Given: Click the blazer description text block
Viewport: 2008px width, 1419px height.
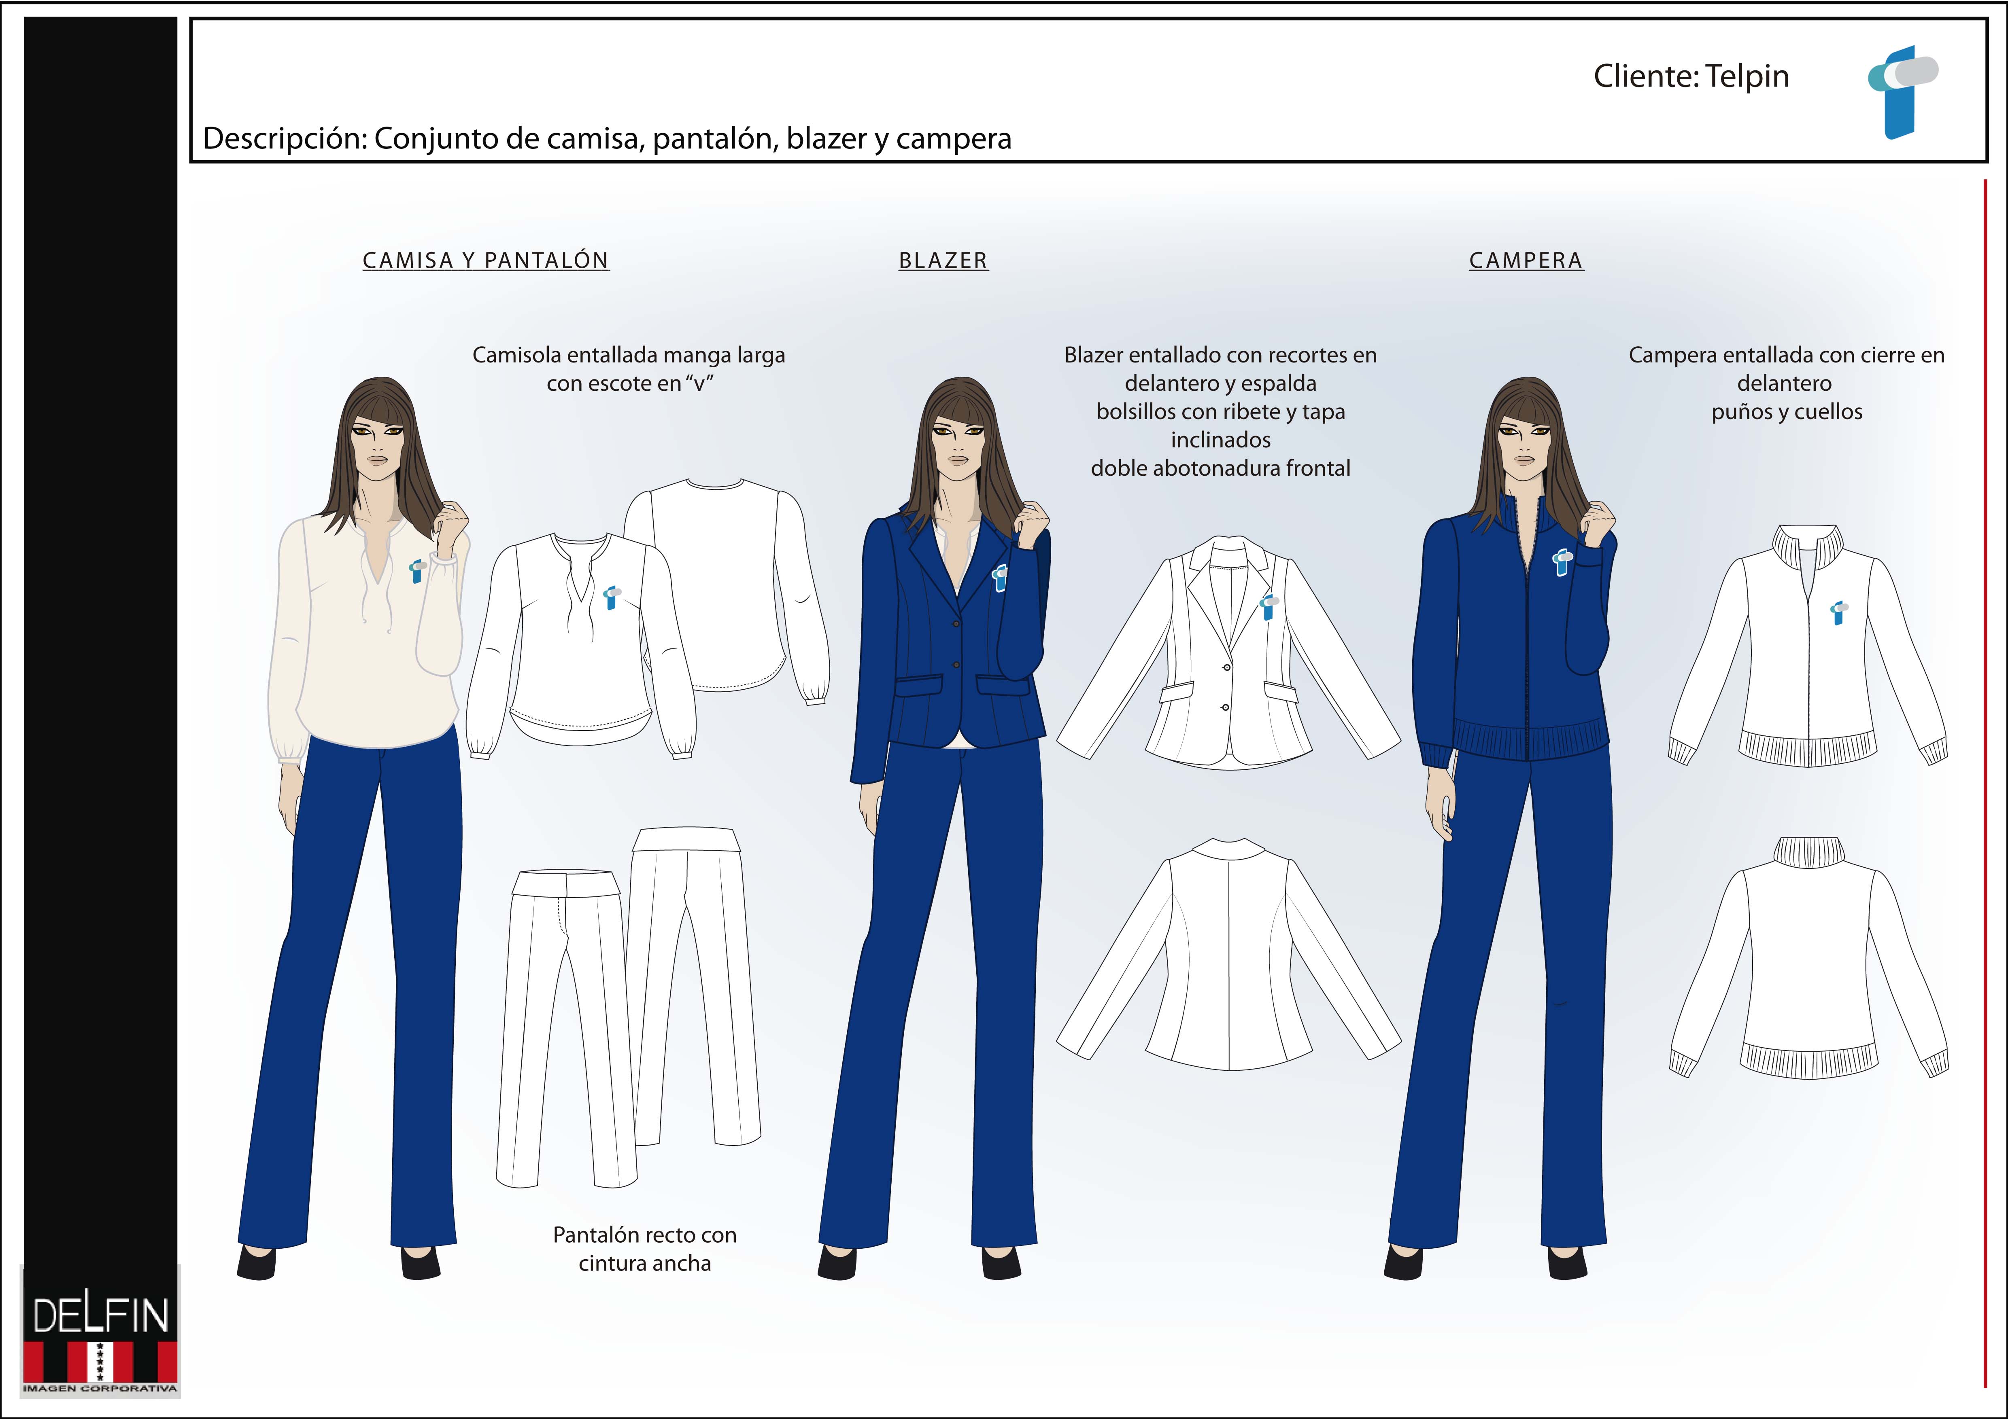Looking at the screenshot, I should pos(1220,411).
